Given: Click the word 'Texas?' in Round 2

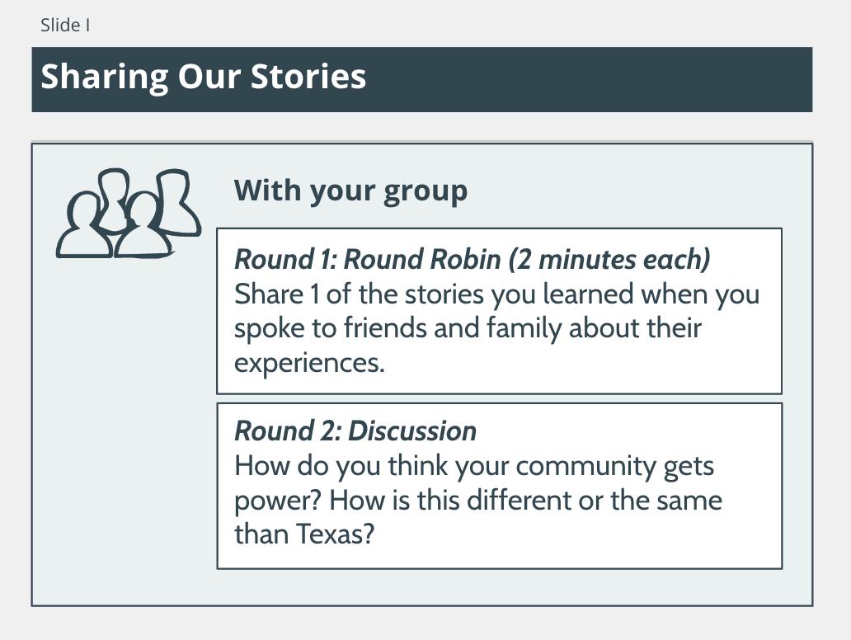Looking at the screenshot, I should tap(336, 534).
